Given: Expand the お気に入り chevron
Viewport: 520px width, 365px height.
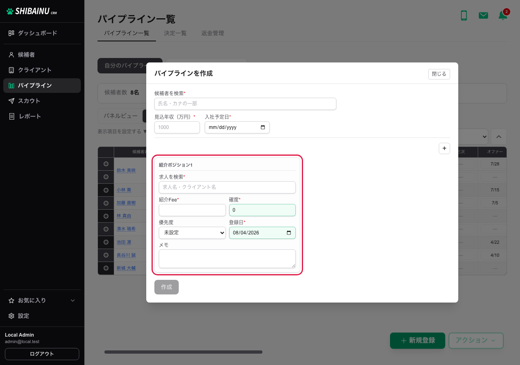Looking at the screenshot, I should point(73,301).
